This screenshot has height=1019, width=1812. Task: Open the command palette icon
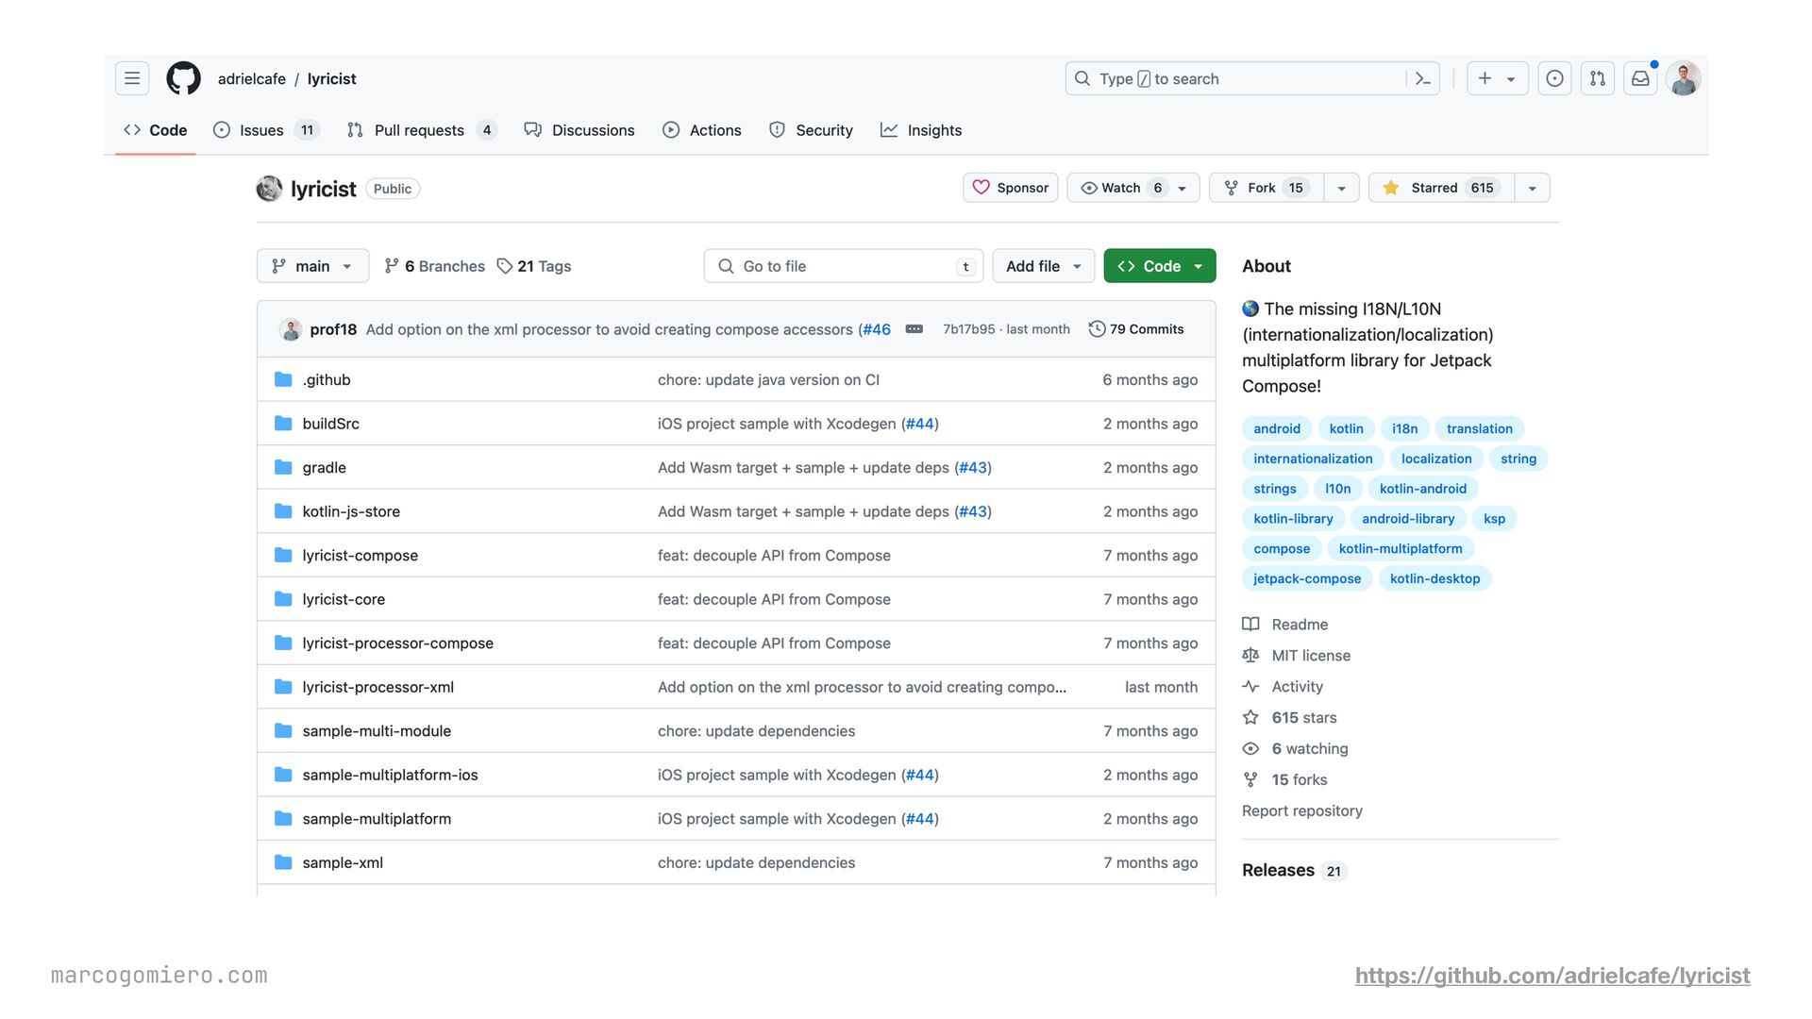coord(1423,79)
